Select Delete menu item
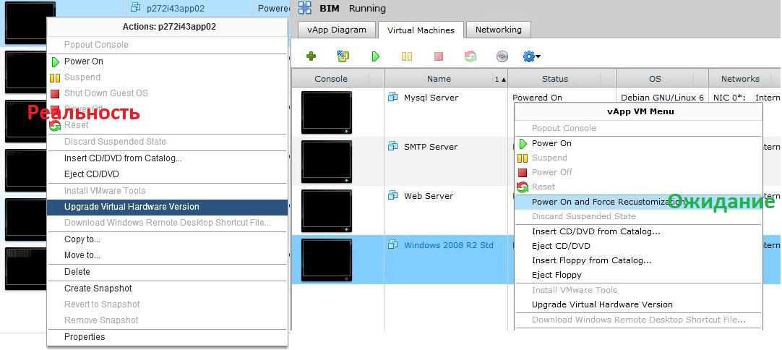The height and width of the screenshot is (350, 782). [x=167, y=272]
